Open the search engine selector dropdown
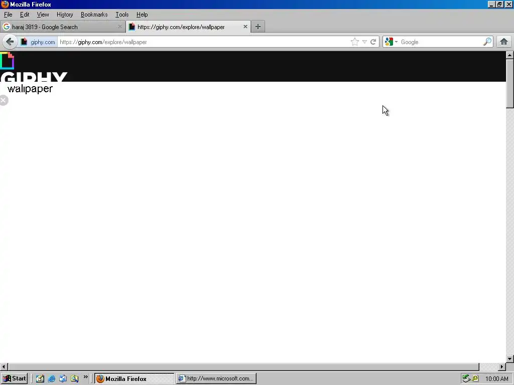The width and height of the screenshot is (514, 385). pyautogui.click(x=391, y=42)
